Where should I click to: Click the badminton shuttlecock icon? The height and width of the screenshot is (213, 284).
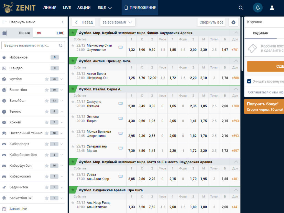click(x=4, y=187)
